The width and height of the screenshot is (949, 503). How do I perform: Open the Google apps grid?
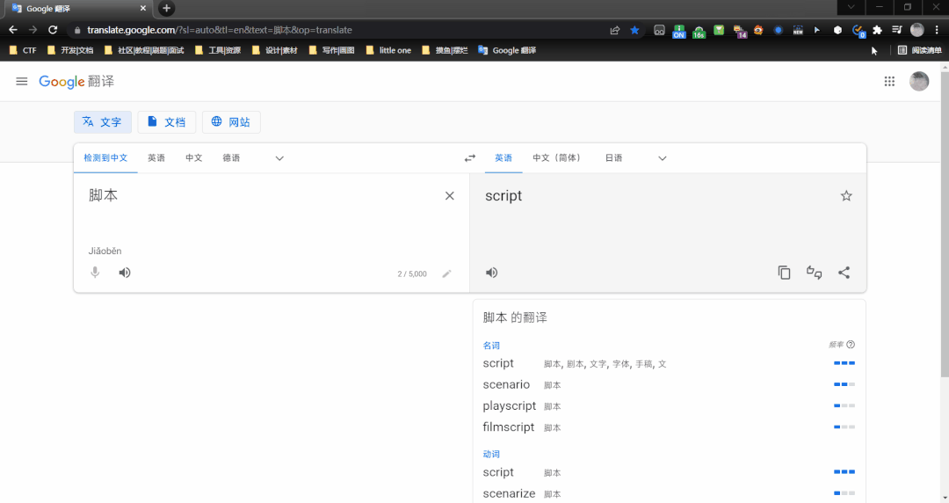point(889,81)
